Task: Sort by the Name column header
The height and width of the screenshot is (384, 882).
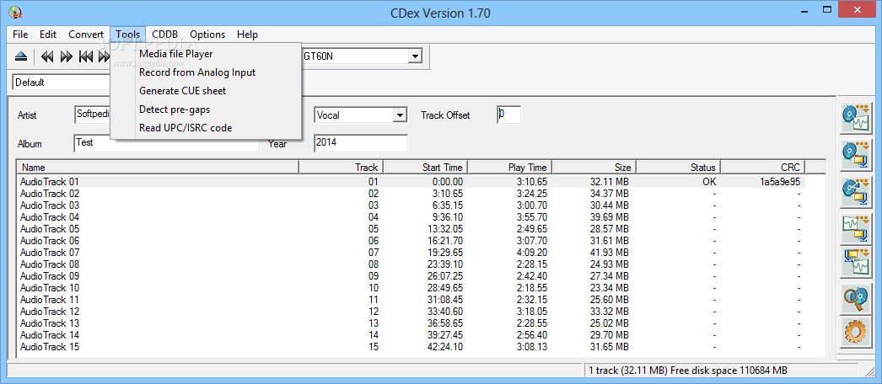Action: [158, 168]
